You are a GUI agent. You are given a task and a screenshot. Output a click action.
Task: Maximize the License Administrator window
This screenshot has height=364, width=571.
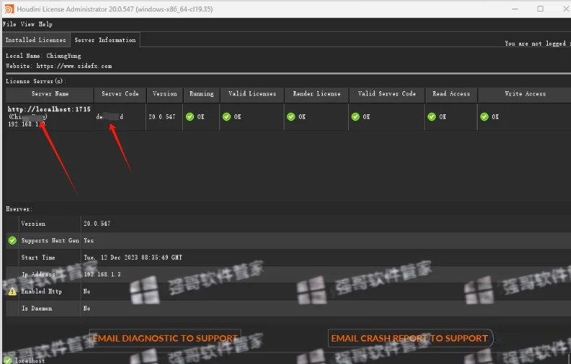(541, 9)
